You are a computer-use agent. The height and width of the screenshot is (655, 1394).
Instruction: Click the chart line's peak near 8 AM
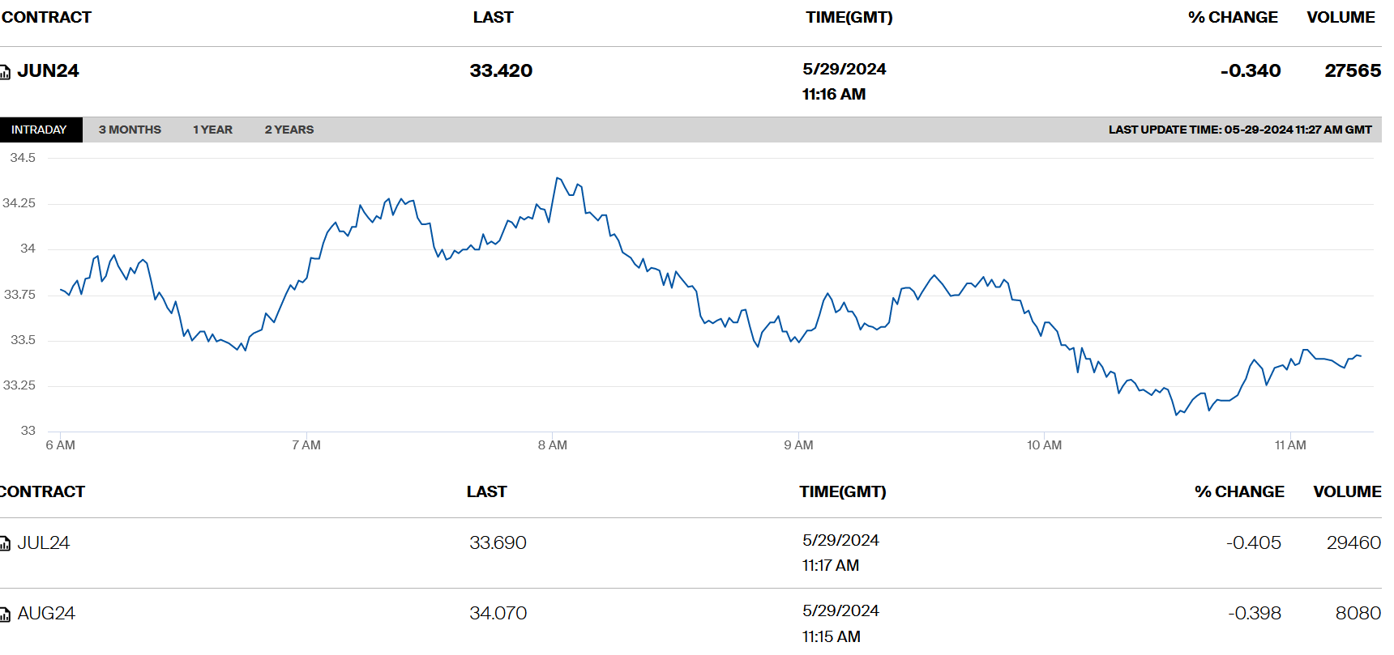click(558, 178)
